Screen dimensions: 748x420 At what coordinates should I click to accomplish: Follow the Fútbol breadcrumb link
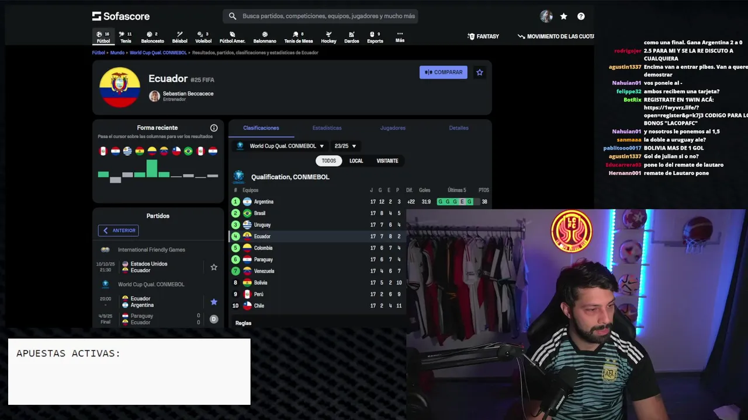click(x=98, y=52)
